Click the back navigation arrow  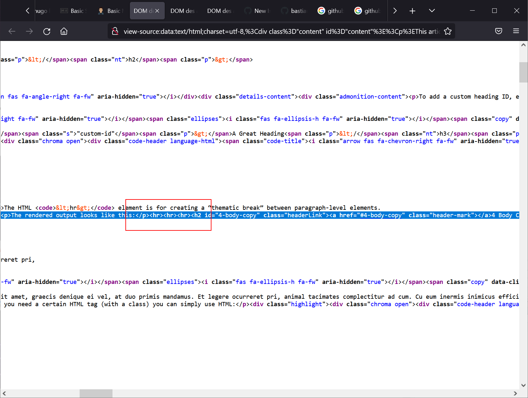(12, 31)
